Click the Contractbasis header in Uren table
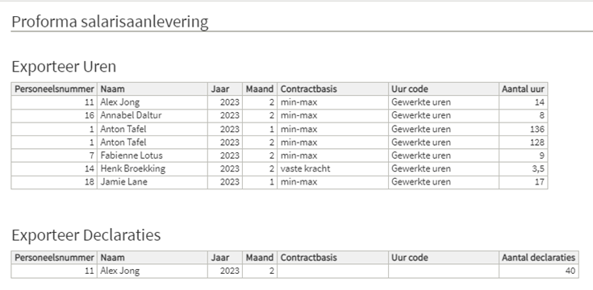This screenshot has height=290, width=593. click(x=332, y=89)
